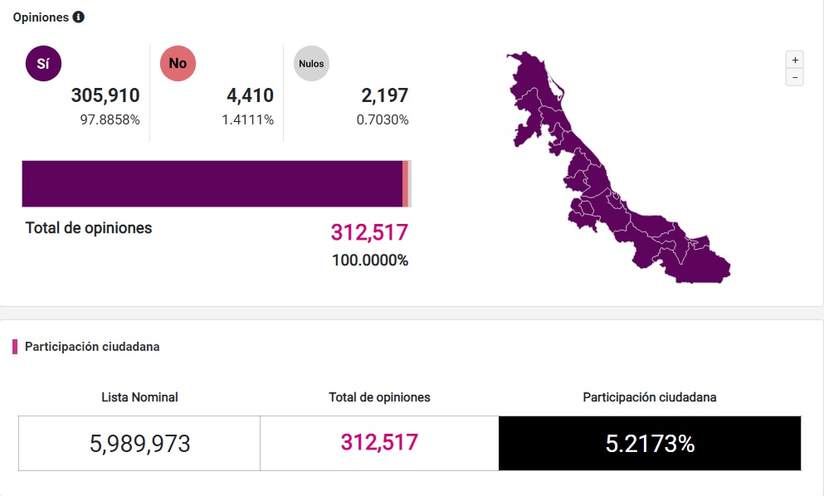Click the purple Sí portion of bar
824x496 pixels.
coord(212,183)
